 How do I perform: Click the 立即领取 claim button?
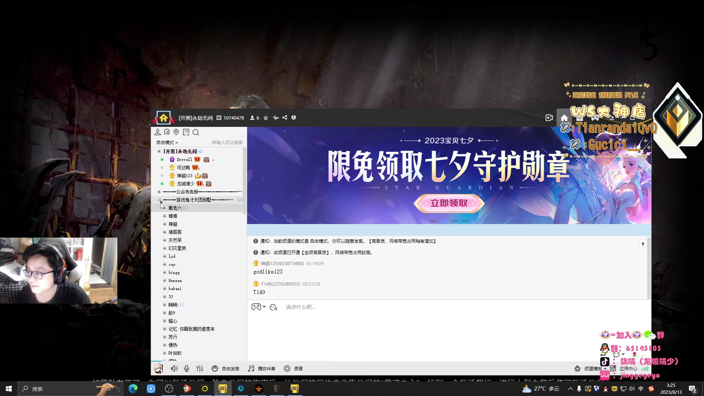pyautogui.click(x=449, y=203)
